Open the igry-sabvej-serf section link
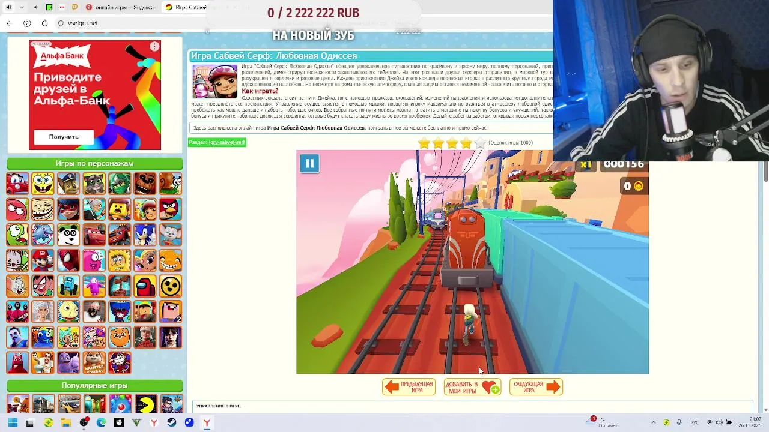 click(x=226, y=142)
